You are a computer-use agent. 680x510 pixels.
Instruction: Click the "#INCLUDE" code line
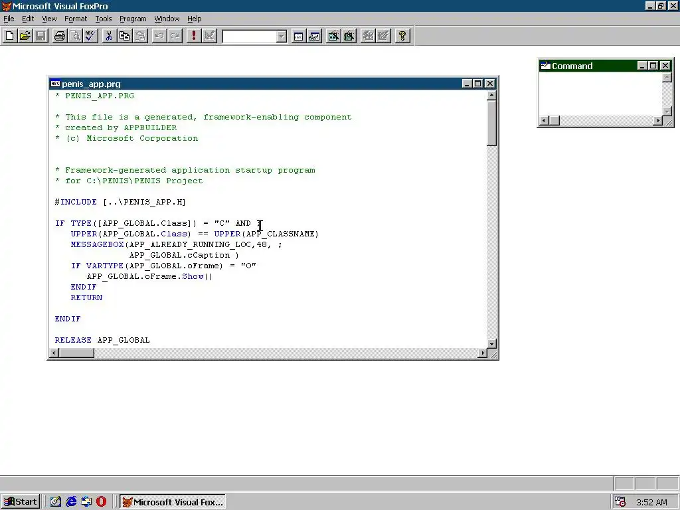click(120, 202)
